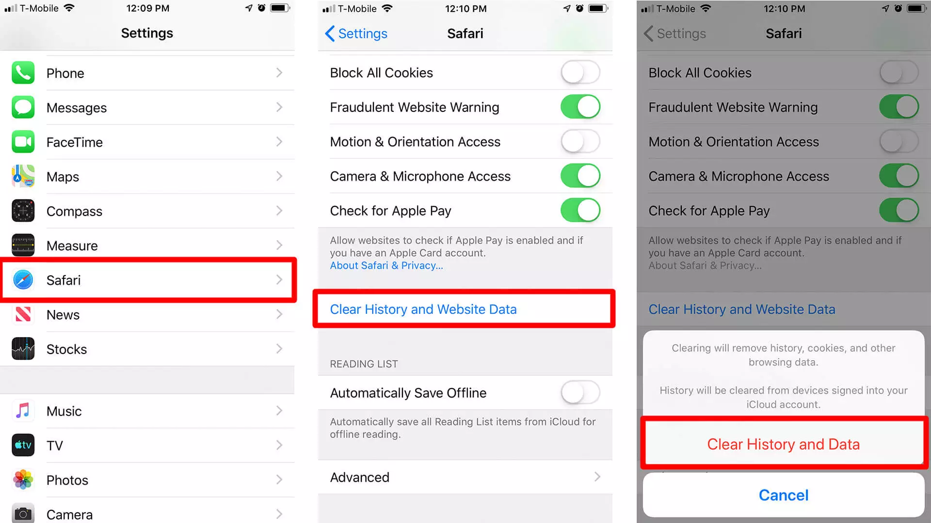The width and height of the screenshot is (931, 523).
Task: Open the Music app settings
Action: pyautogui.click(x=147, y=411)
